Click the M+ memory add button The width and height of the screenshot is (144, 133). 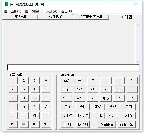35,124
